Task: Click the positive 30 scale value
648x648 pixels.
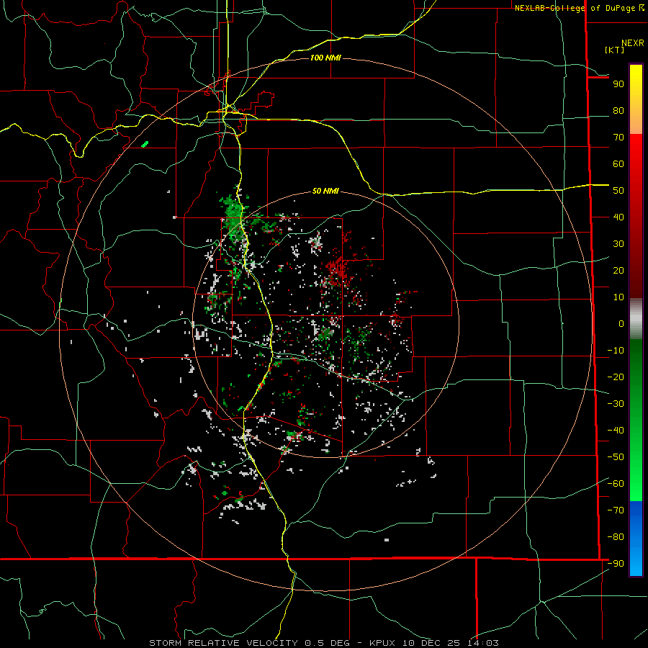Action: [x=618, y=244]
